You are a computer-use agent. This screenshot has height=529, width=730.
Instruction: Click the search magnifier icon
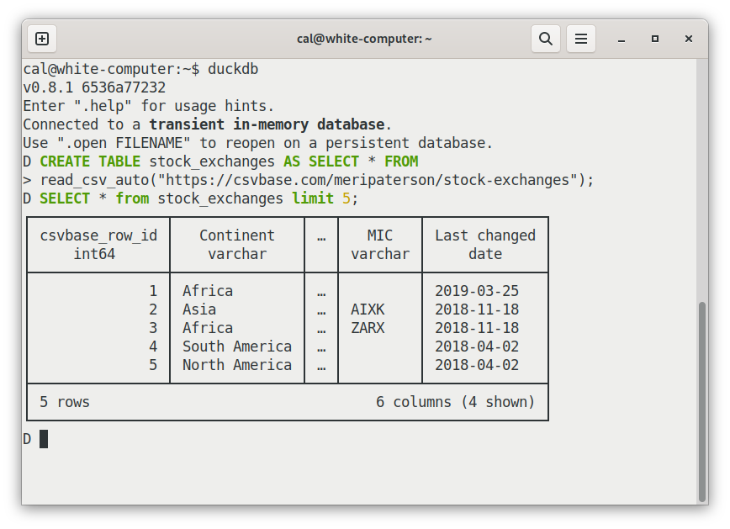coord(546,39)
